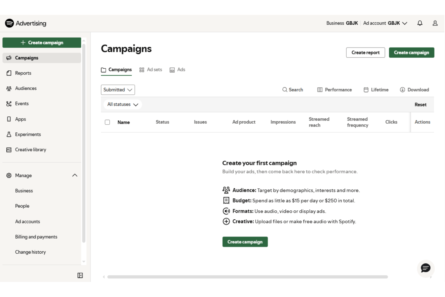The image size is (445, 297).
Task: Click the Campaigns megaphone icon in sidebar
Action: 9,58
